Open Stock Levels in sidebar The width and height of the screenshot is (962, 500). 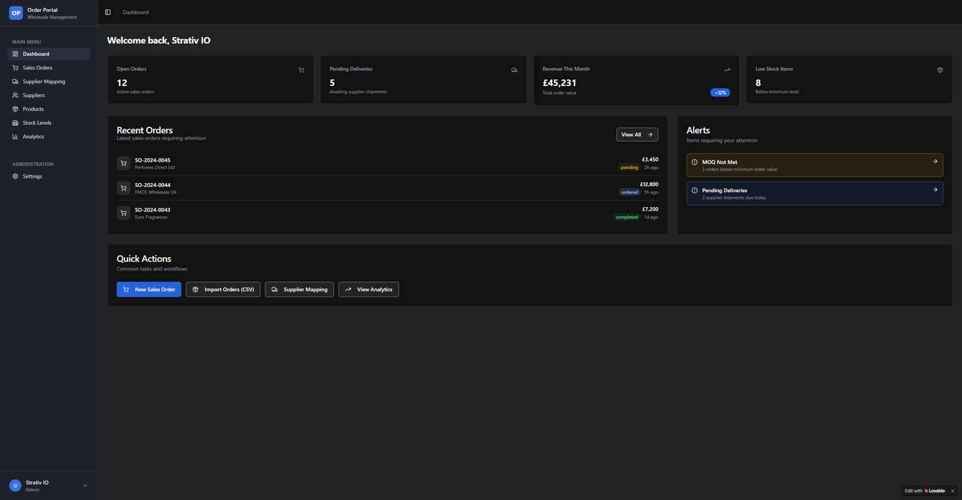pyautogui.click(x=49, y=123)
